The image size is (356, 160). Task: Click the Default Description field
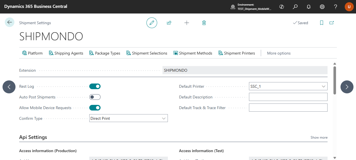pyautogui.click(x=288, y=97)
